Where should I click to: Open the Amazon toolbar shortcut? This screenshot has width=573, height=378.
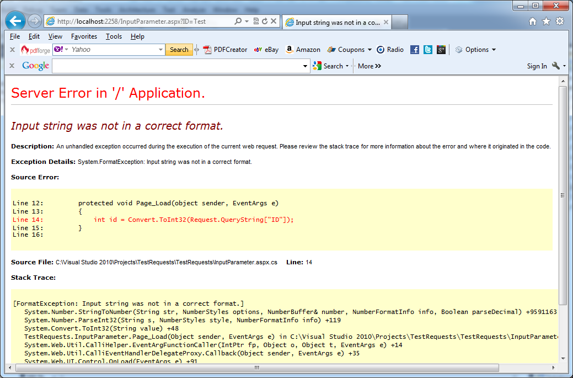[303, 50]
